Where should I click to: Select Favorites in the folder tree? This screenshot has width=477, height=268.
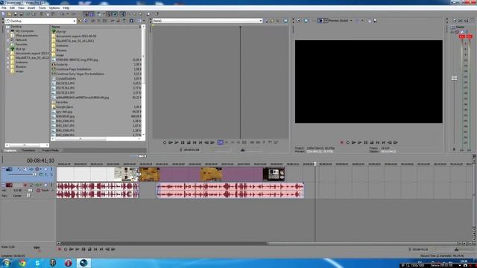point(22,45)
